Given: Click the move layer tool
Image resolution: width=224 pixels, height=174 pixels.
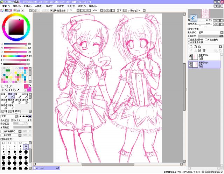Looking at the screenshot, I should point(3,90).
